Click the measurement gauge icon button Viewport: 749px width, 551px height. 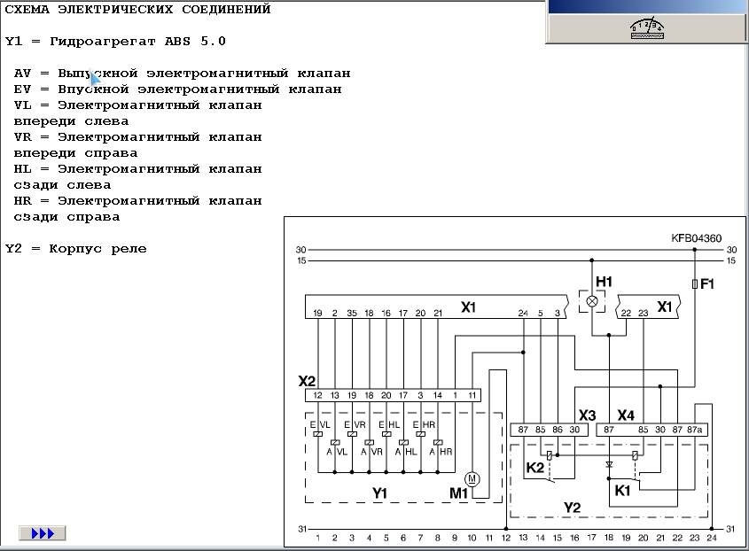pos(647,28)
